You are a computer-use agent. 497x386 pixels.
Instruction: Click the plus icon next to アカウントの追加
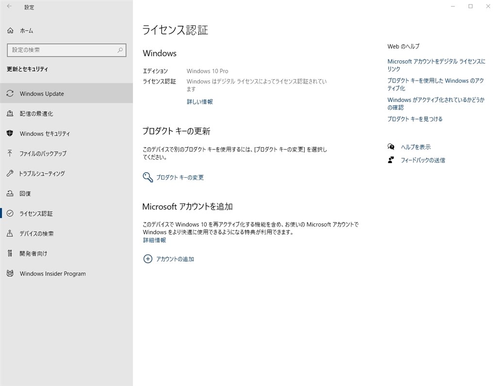[x=148, y=259]
